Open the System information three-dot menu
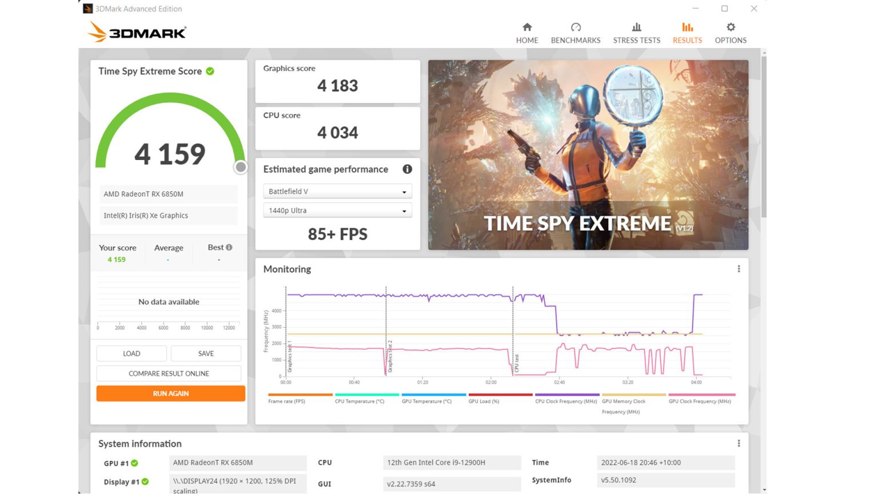The width and height of the screenshot is (878, 494). coord(739,443)
